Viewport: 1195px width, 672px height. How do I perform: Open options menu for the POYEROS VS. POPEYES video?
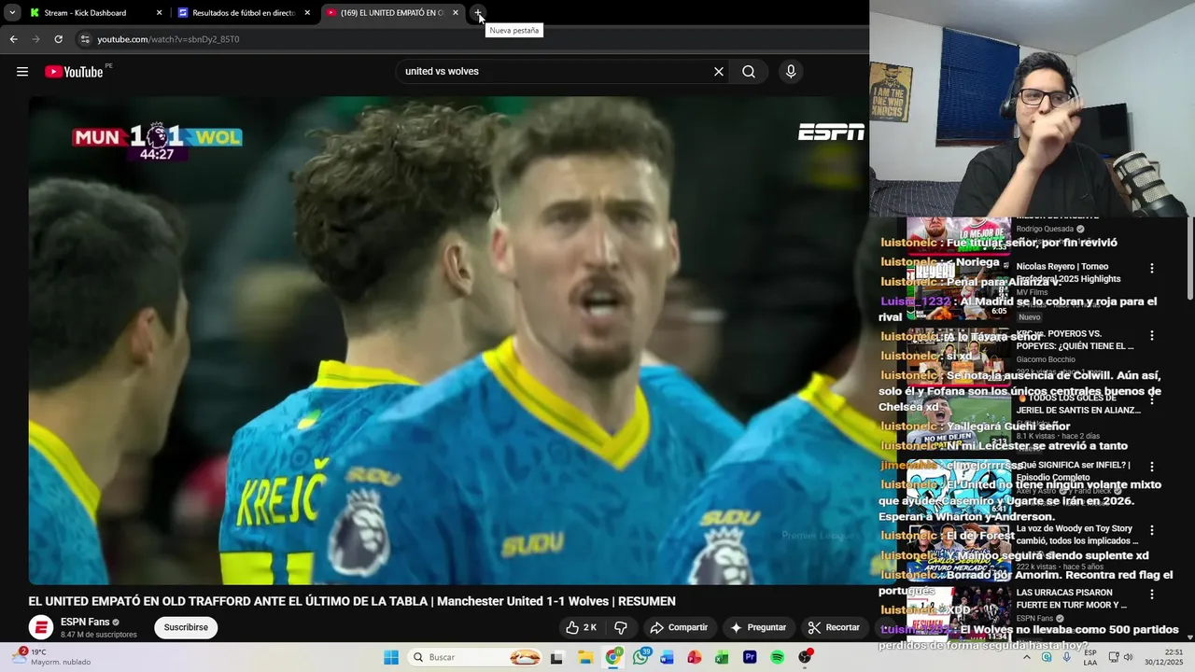1152,335
